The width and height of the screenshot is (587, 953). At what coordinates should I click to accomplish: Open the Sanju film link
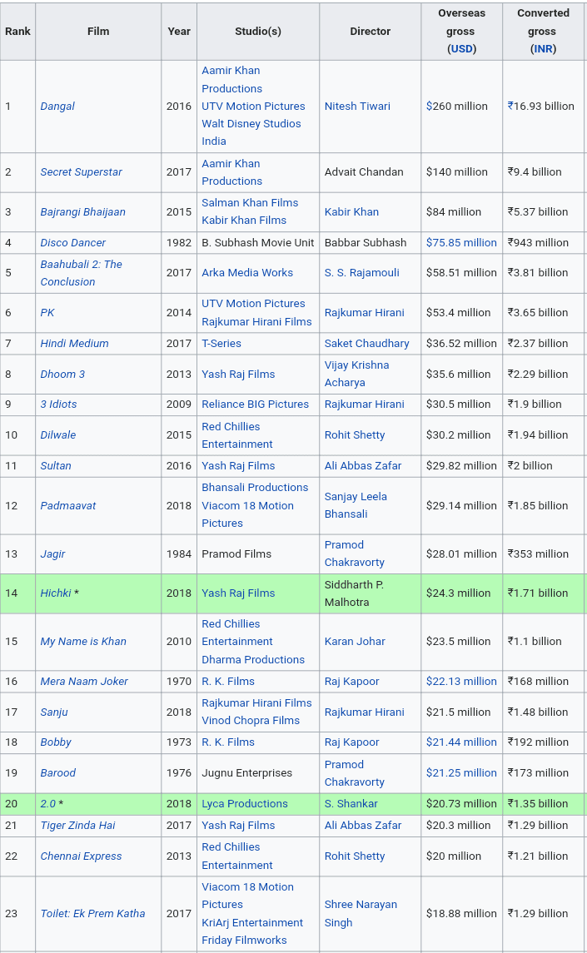54,712
